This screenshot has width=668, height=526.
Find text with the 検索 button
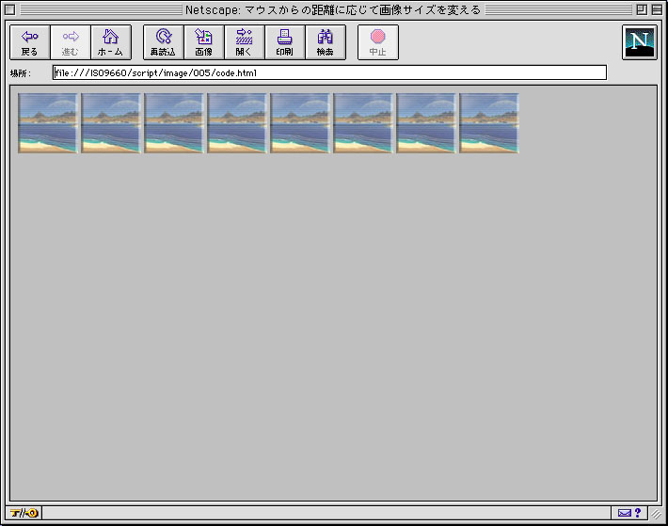coord(326,42)
